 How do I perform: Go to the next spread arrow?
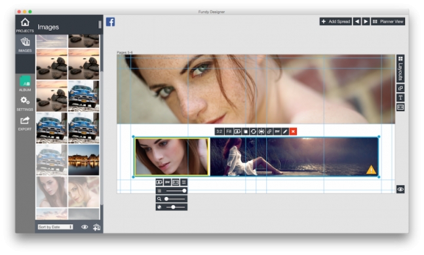(x=366, y=22)
